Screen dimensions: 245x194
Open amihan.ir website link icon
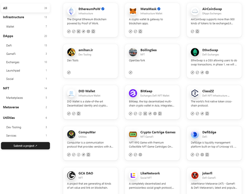[69, 72]
